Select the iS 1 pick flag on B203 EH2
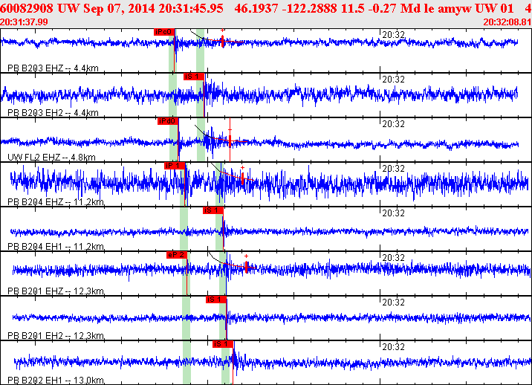532x385 pixels. click(x=194, y=77)
